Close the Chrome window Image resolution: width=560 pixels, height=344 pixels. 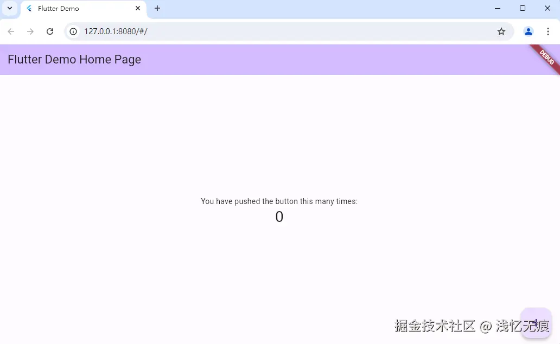pos(548,8)
